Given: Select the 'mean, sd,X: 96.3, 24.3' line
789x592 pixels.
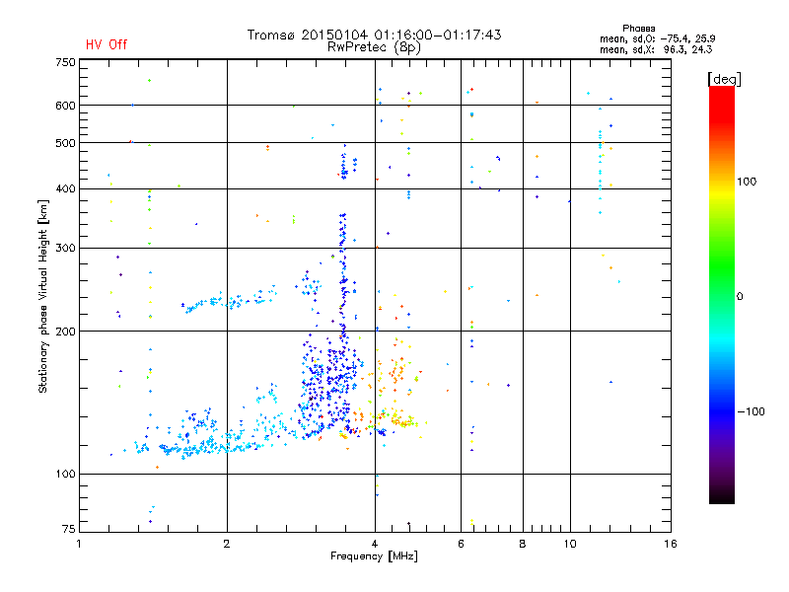Looking at the screenshot, I should point(656,49).
